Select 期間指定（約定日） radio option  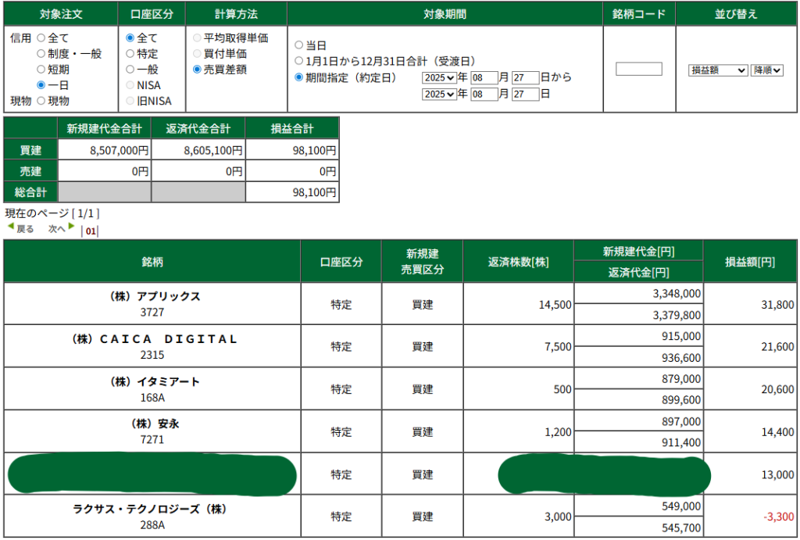tap(299, 77)
